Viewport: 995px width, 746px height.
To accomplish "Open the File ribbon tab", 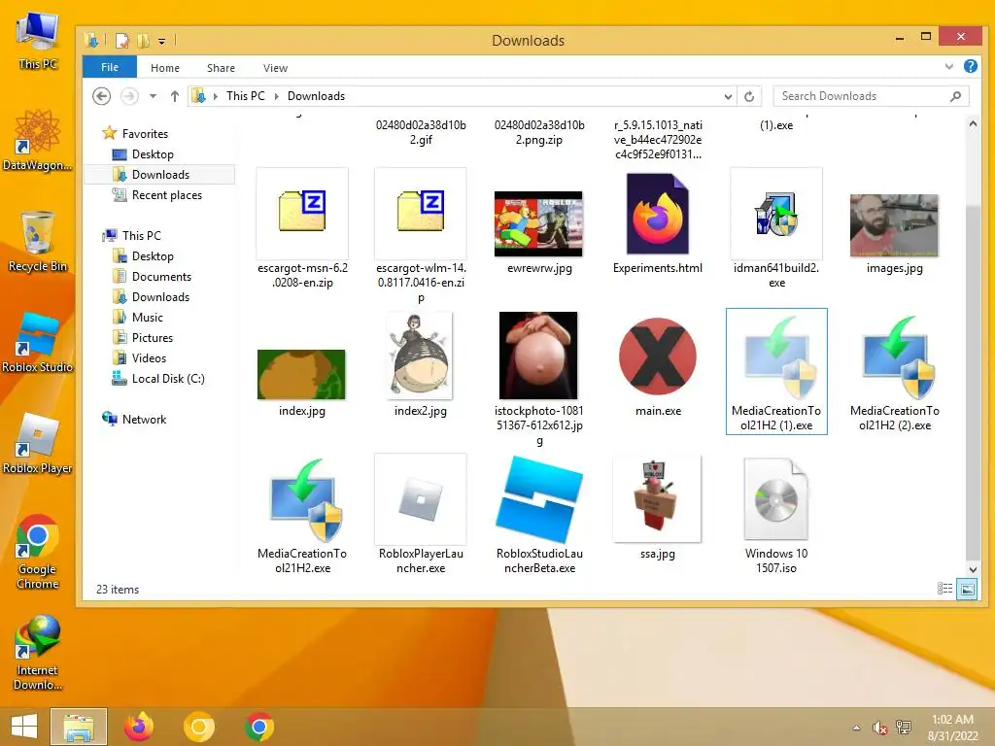I will (109, 67).
